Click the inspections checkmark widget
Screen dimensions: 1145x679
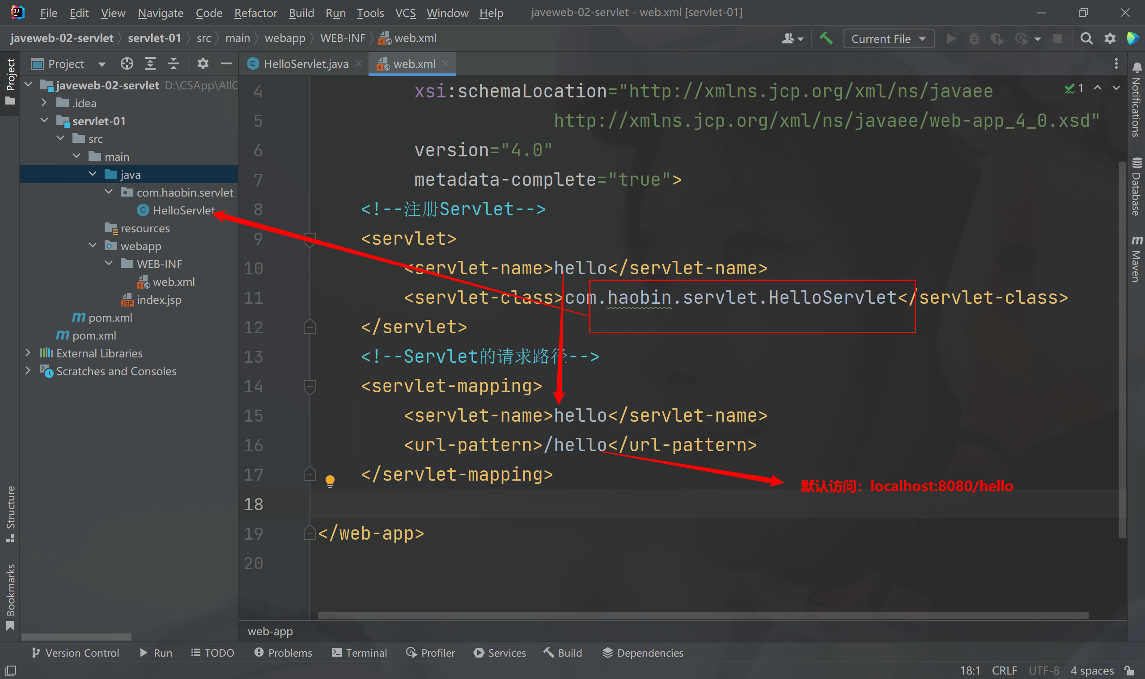point(1073,88)
